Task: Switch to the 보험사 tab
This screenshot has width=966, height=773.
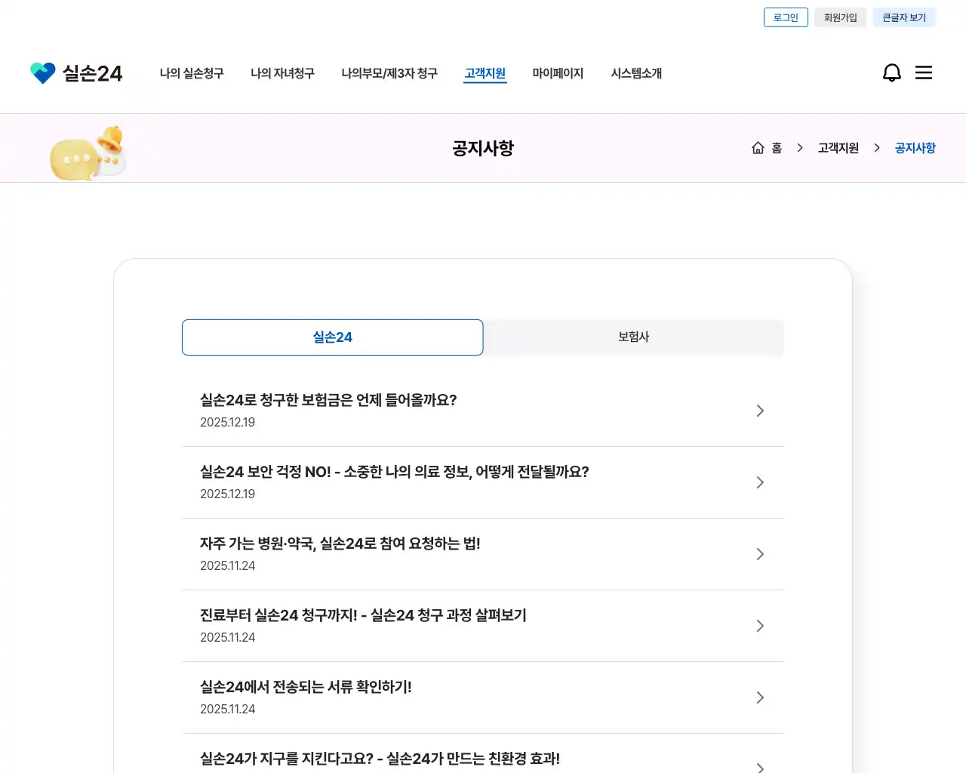Action: tap(633, 337)
